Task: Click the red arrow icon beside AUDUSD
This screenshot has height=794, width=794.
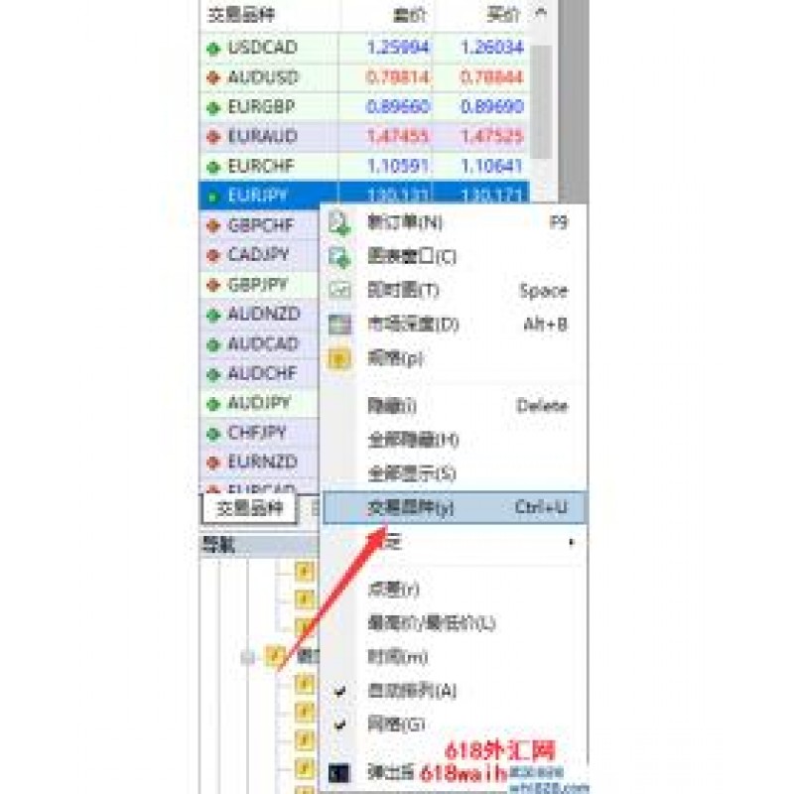Action: [x=212, y=77]
